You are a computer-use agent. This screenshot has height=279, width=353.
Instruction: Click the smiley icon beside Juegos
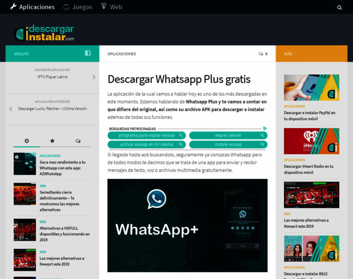[66, 7]
